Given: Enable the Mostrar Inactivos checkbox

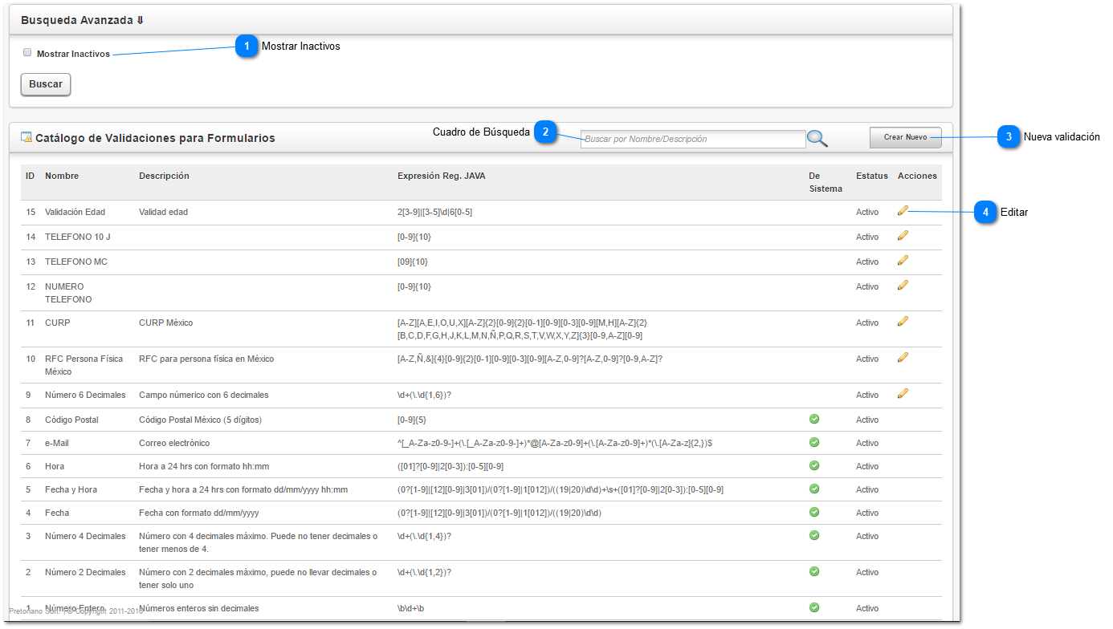Looking at the screenshot, I should pos(27,53).
